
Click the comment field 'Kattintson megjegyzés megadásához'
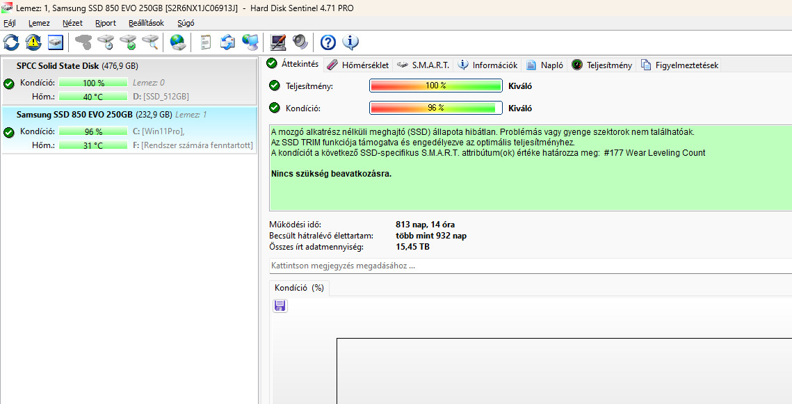pos(531,266)
